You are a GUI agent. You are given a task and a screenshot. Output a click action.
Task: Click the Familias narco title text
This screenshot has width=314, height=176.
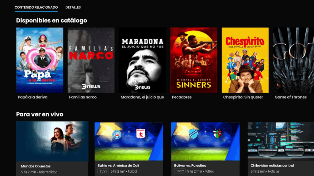[83, 97]
